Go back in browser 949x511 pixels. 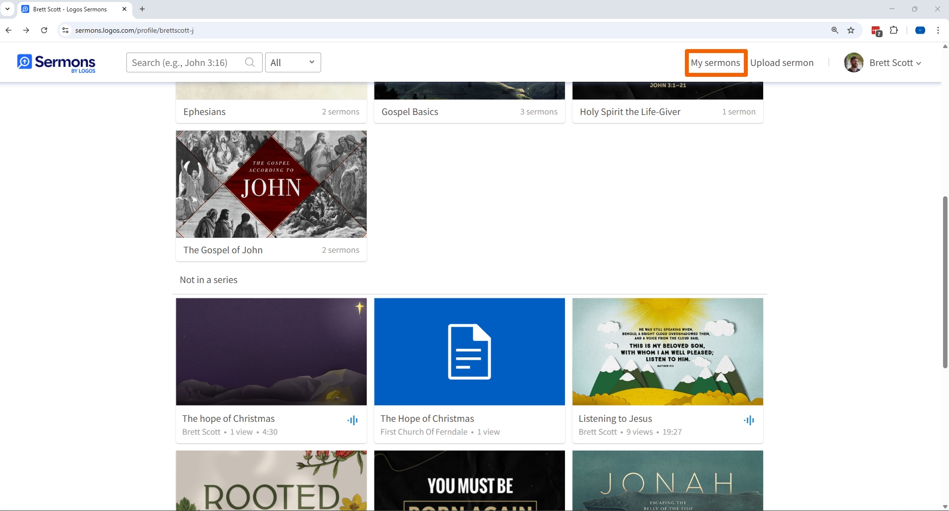pyautogui.click(x=8, y=30)
